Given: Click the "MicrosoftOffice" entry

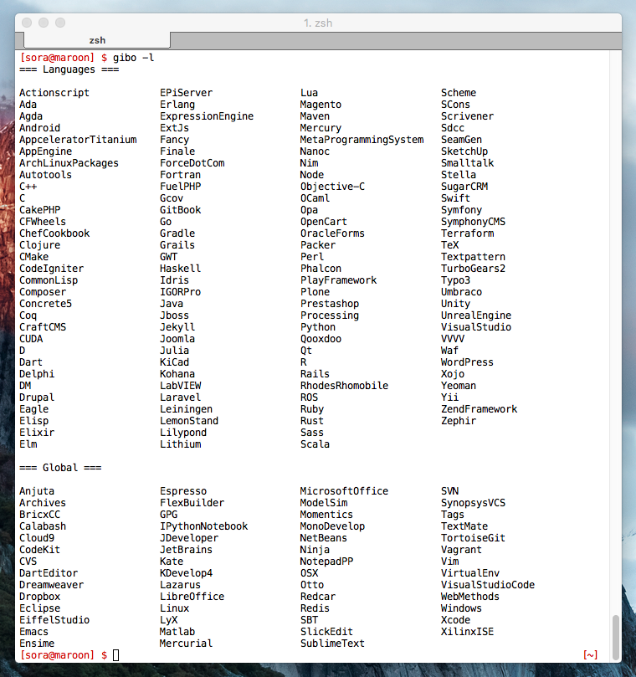Looking at the screenshot, I should [x=344, y=491].
